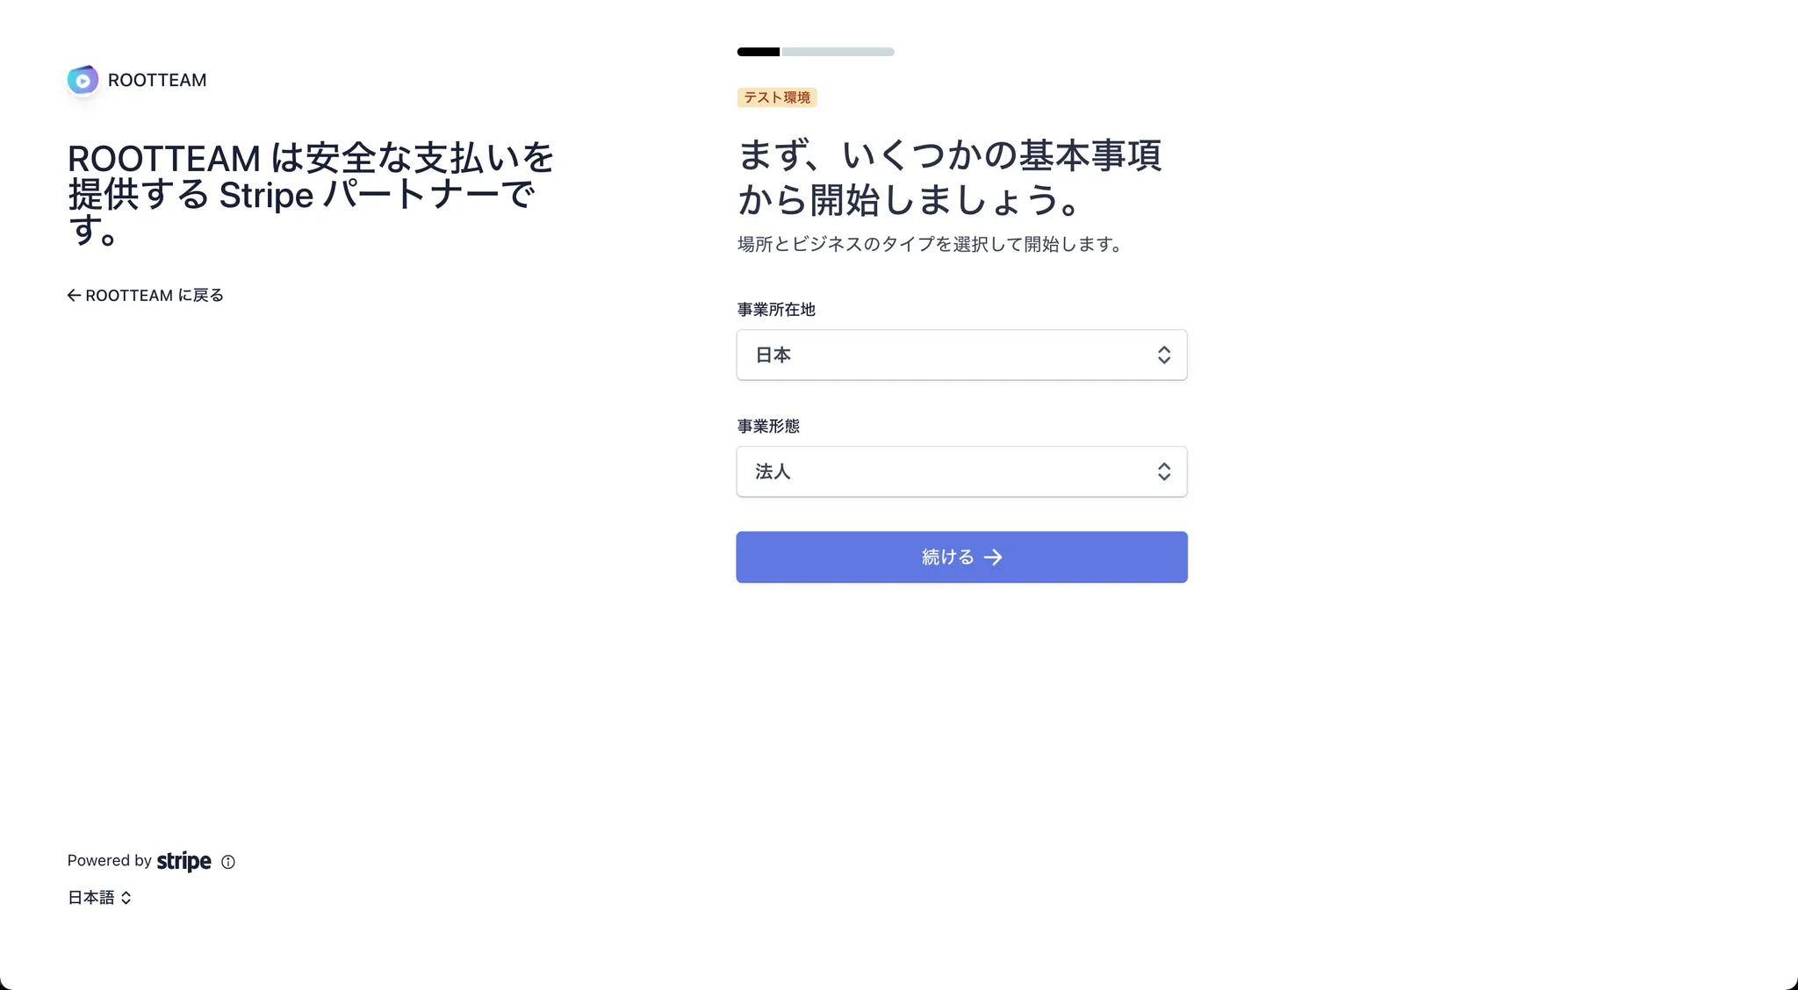Image resolution: width=1798 pixels, height=990 pixels.
Task: Click the ROOTTEAM circular logo icon
Action: (83, 80)
